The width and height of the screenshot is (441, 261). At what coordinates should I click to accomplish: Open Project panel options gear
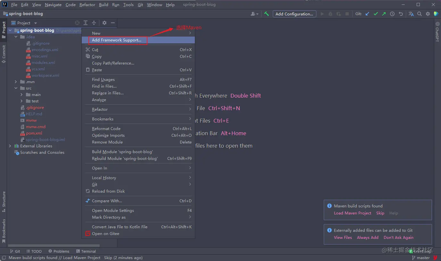click(104, 23)
